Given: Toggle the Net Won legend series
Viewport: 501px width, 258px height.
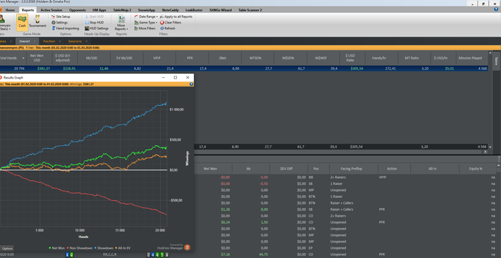Looking at the screenshot, I should click(x=57, y=248).
